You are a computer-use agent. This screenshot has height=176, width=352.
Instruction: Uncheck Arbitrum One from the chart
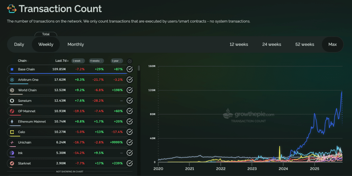[130, 80]
